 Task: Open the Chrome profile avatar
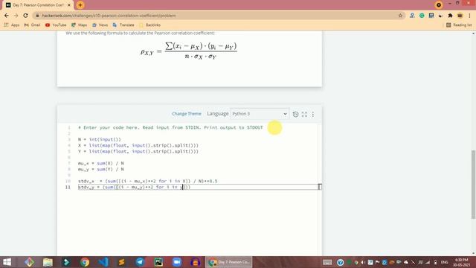(x=460, y=16)
